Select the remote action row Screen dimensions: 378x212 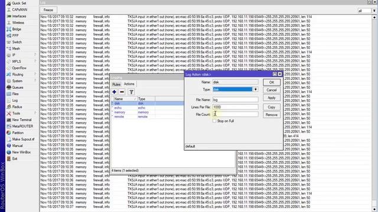click(x=147, y=117)
